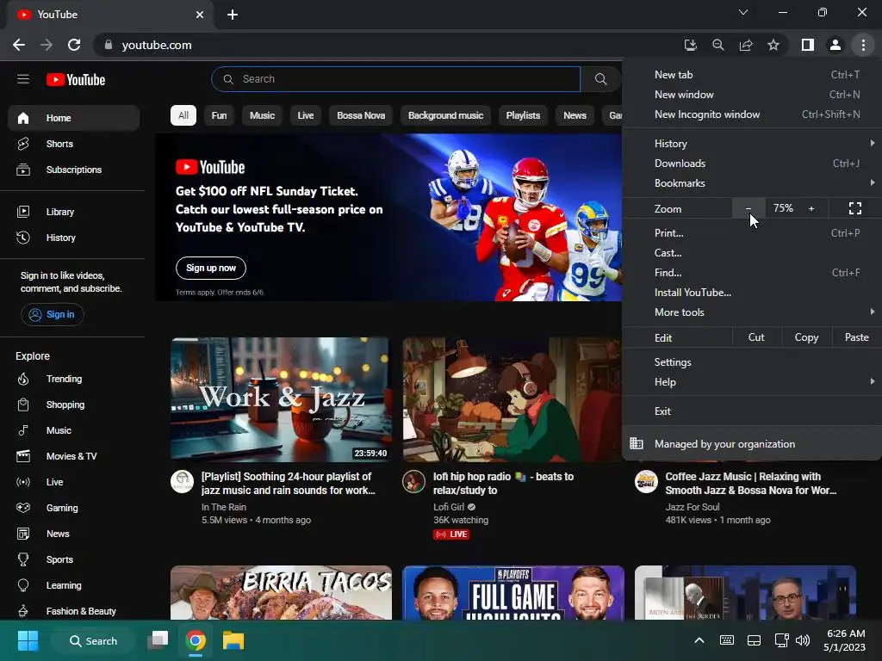The image size is (882, 661).
Task: Bookmark this tab with the star icon
Action: tap(773, 45)
